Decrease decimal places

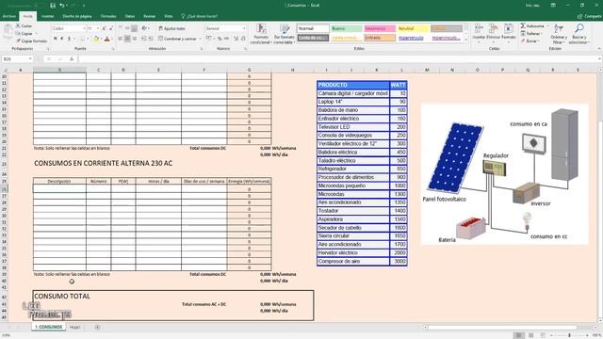click(243, 39)
